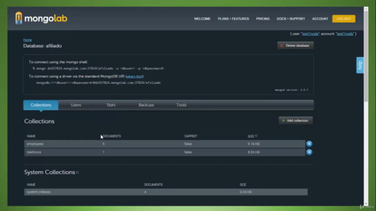Click the DOCUMENTS column header in Collections
Viewport: 376px width, 211px height.
click(112, 136)
